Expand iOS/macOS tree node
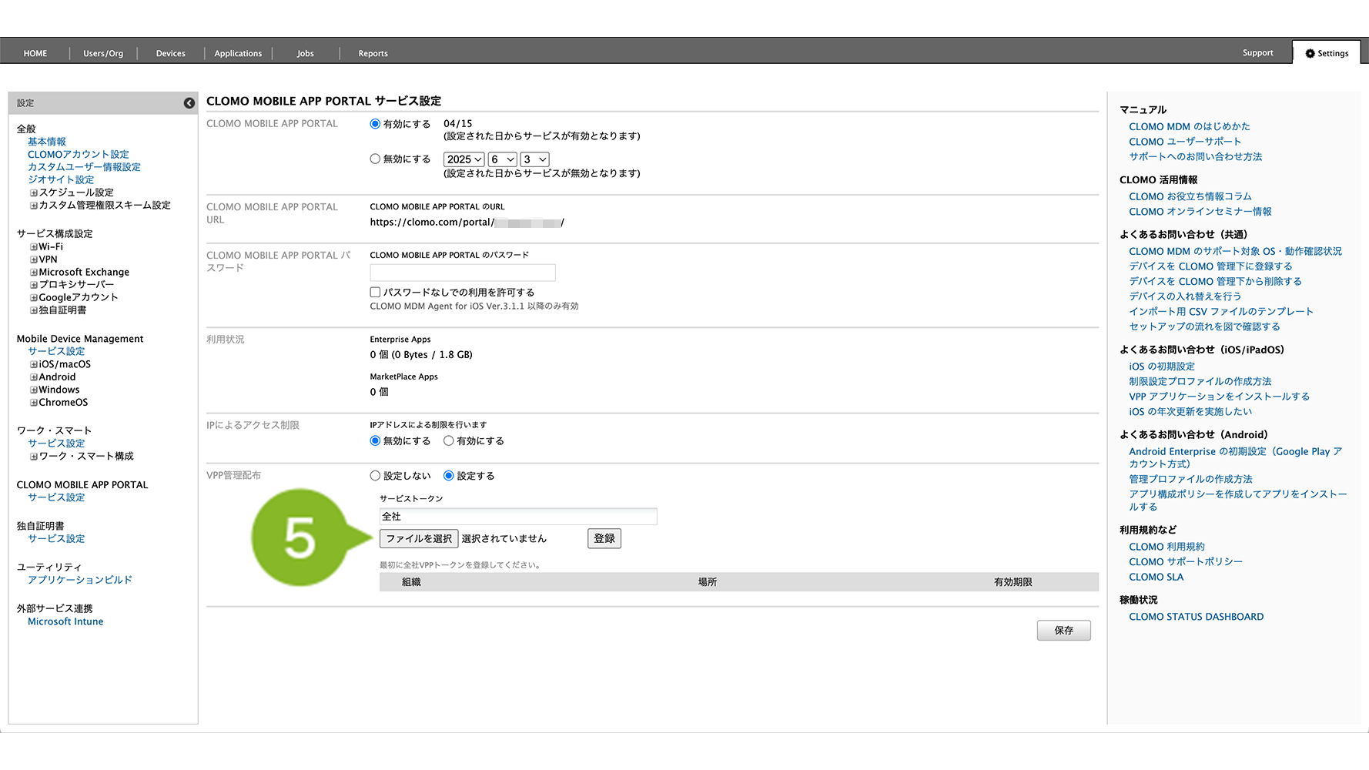The width and height of the screenshot is (1369, 770). [34, 365]
